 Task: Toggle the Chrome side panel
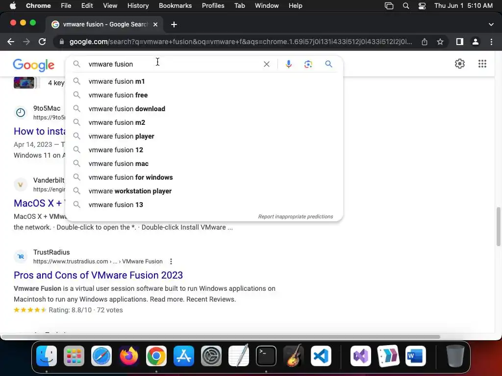tap(460, 42)
